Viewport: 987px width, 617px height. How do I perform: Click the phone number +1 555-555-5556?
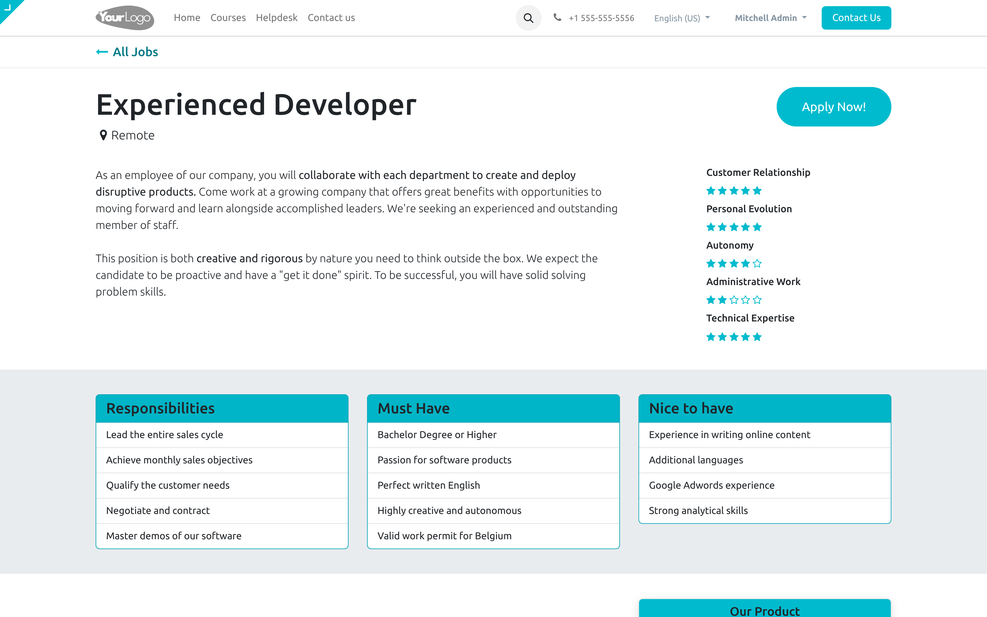[x=601, y=18]
